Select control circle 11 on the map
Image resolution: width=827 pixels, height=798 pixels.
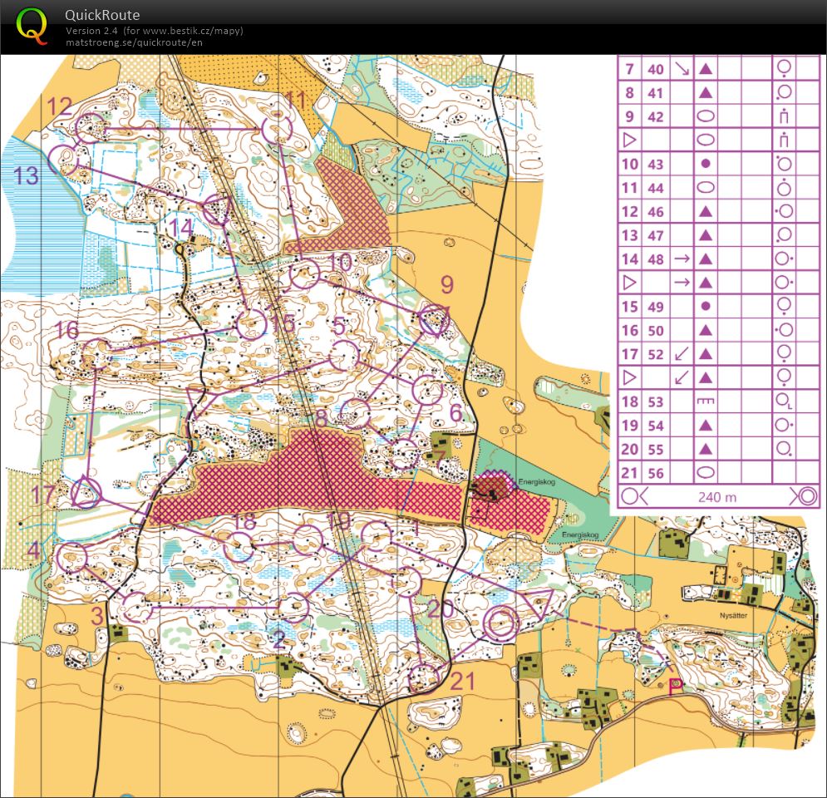pyautogui.click(x=277, y=129)
